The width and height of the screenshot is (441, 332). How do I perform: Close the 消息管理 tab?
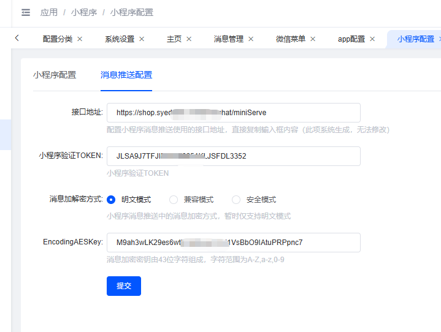[251, 39]
